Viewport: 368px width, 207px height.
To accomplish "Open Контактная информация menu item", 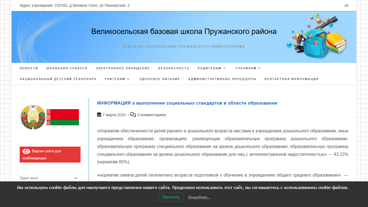I will pos(291,79).
